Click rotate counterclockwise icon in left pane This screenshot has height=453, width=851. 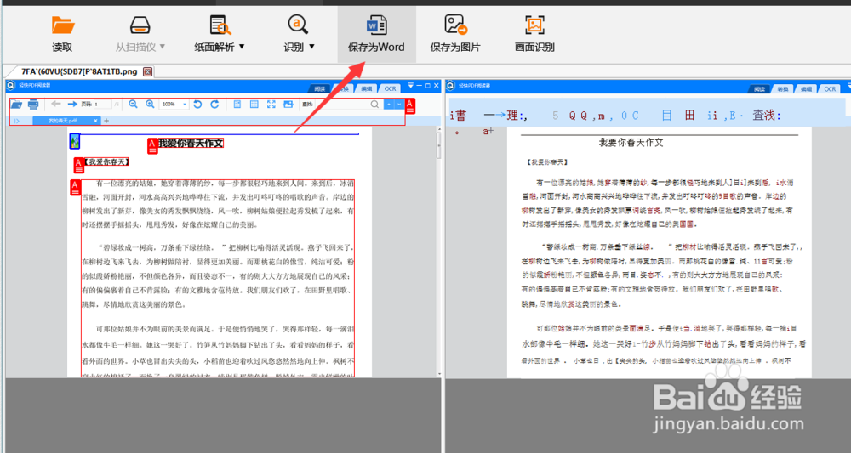197,104
